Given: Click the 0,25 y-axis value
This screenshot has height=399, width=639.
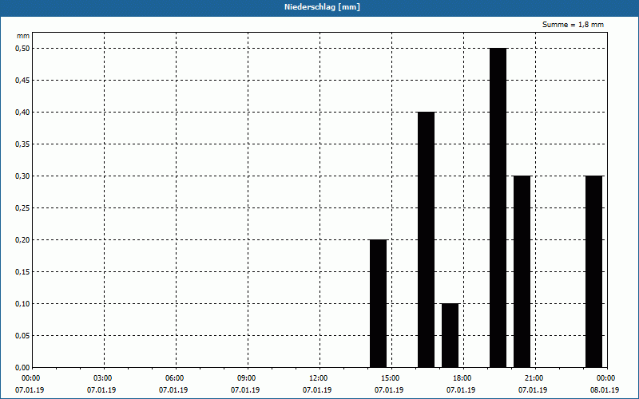Looking at the screenshot, I should pos(22,208).
